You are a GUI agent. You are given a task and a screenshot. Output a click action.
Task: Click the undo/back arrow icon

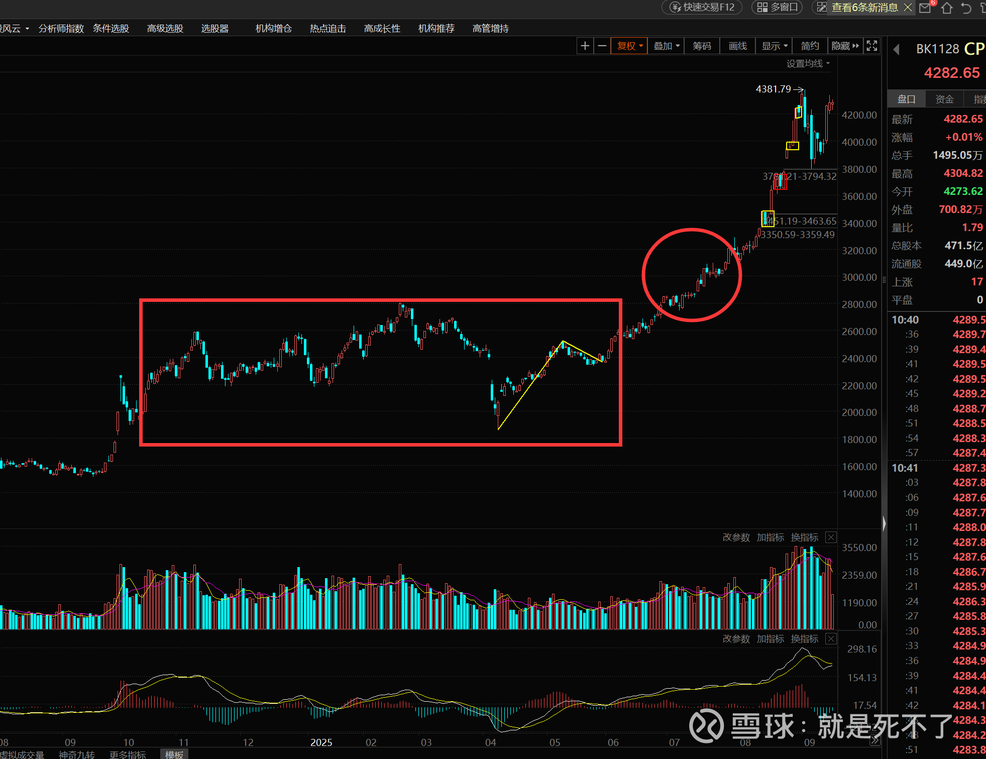[x=966, y=8]
